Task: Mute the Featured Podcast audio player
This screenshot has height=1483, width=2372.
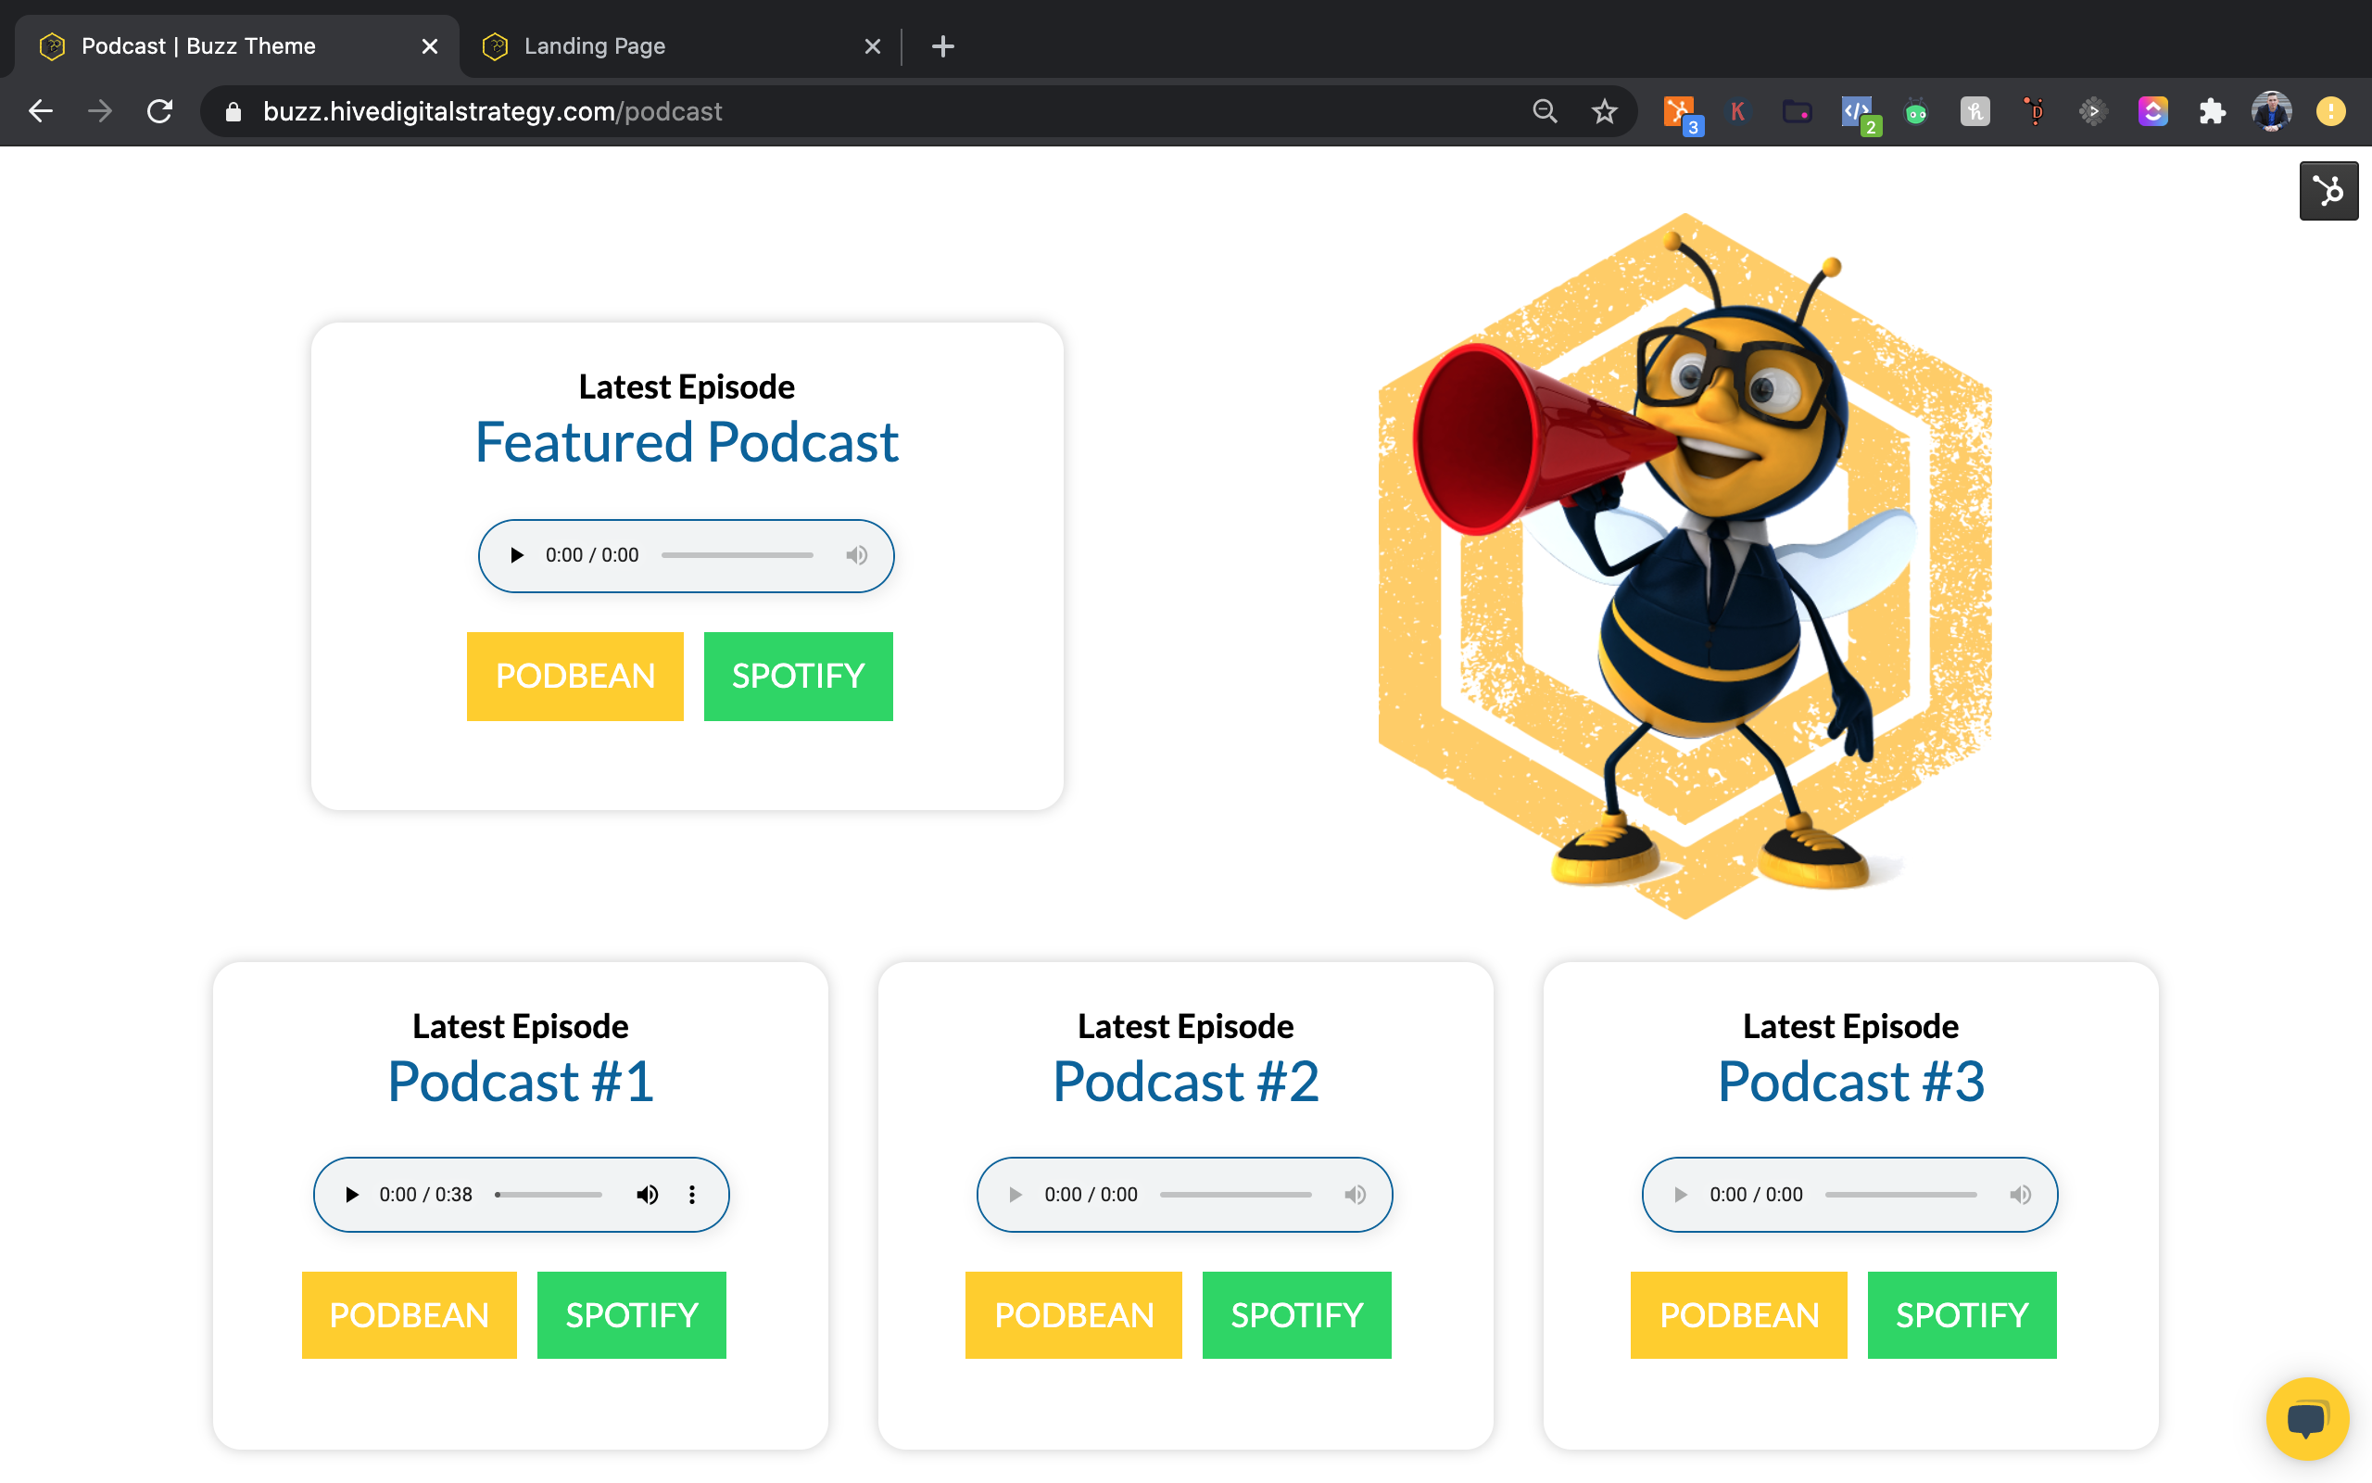Action: tap(857, 555)
